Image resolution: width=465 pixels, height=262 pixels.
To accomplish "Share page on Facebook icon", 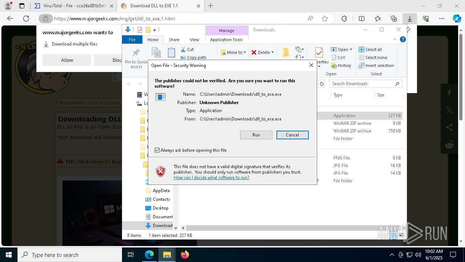I will [x=449, y=93].
